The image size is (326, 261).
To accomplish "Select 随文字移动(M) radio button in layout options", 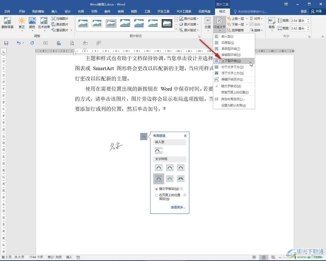I will click(x=156, y=189).
